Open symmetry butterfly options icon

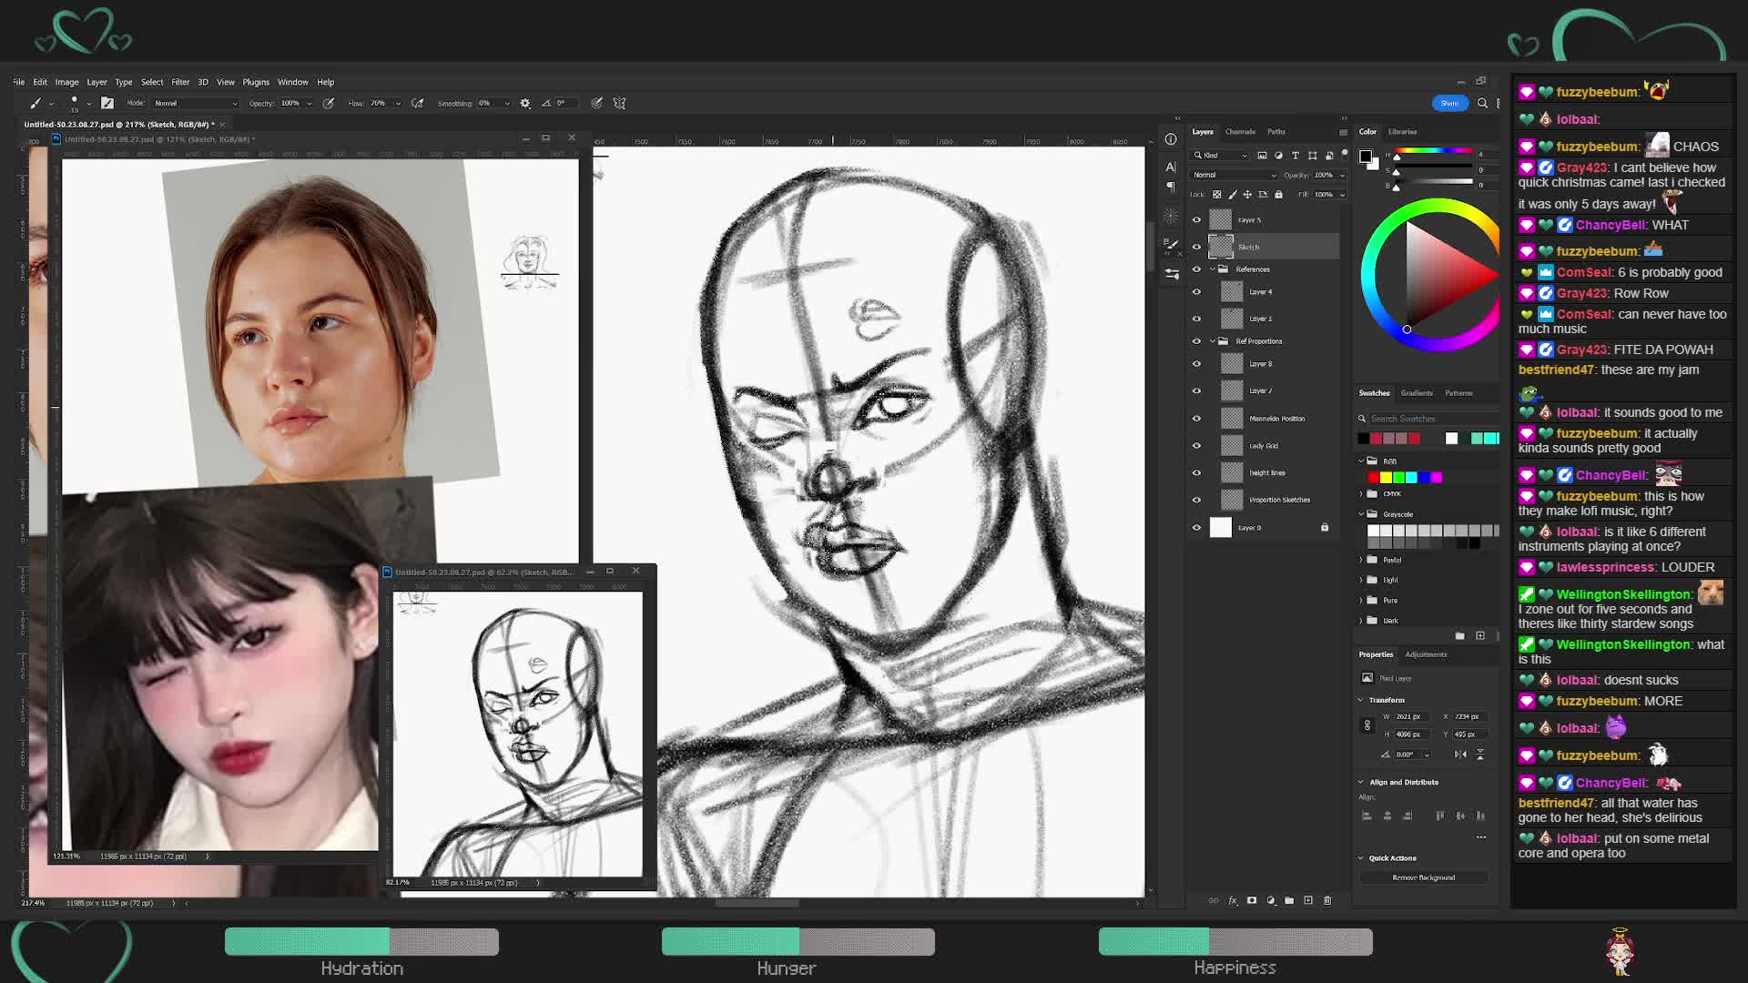pyautogui.click(x=620, y=103)
